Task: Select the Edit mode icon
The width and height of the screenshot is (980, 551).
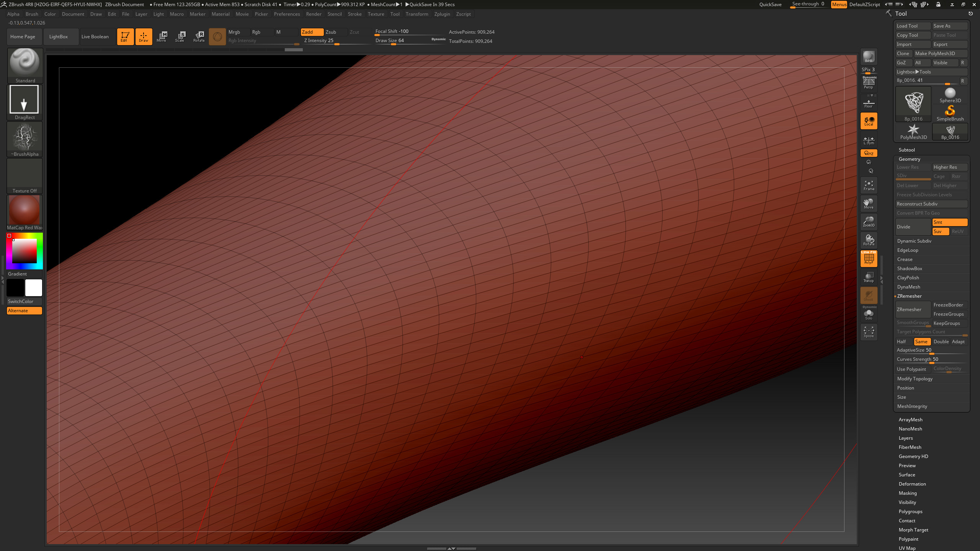Action: click(x=125, y=36)
